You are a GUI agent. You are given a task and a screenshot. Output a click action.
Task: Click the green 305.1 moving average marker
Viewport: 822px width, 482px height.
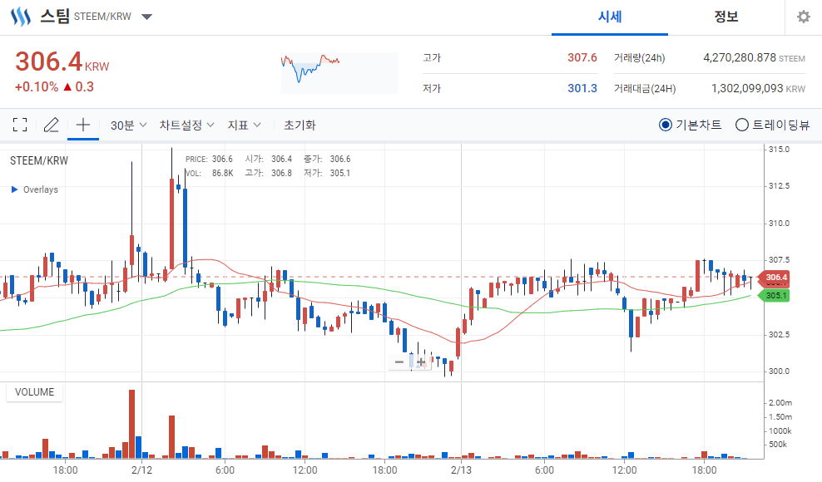click(775, 296)
